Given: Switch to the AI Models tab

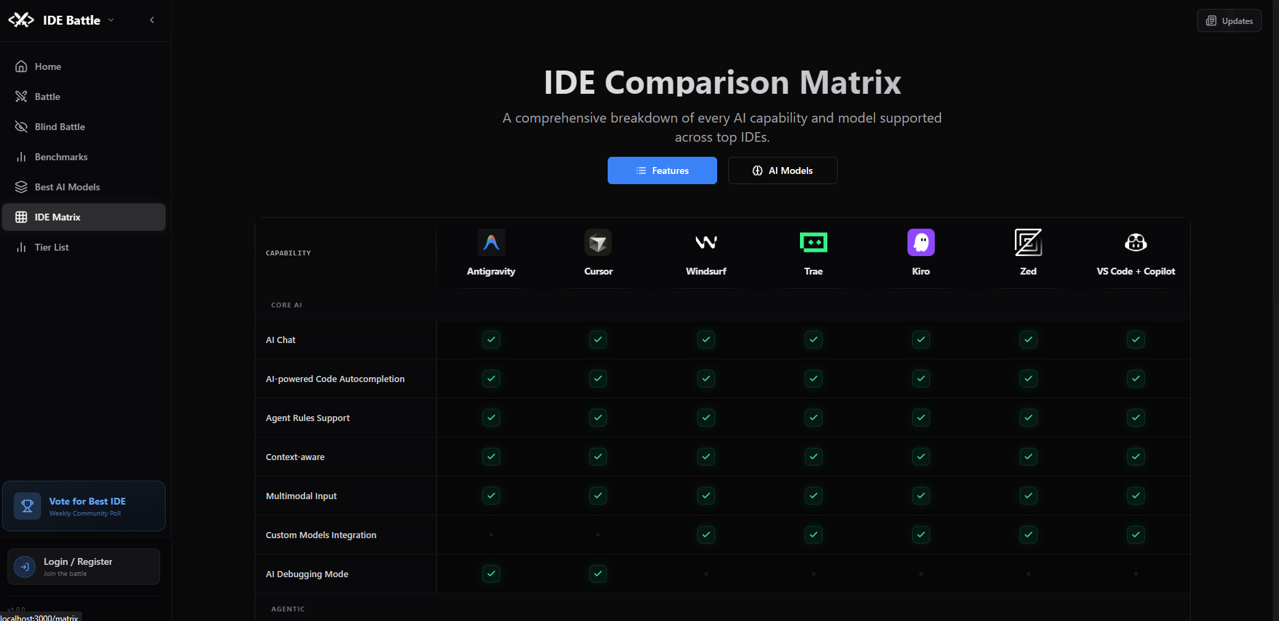Looking at the screenshot, I should click(x=782, y=170).
